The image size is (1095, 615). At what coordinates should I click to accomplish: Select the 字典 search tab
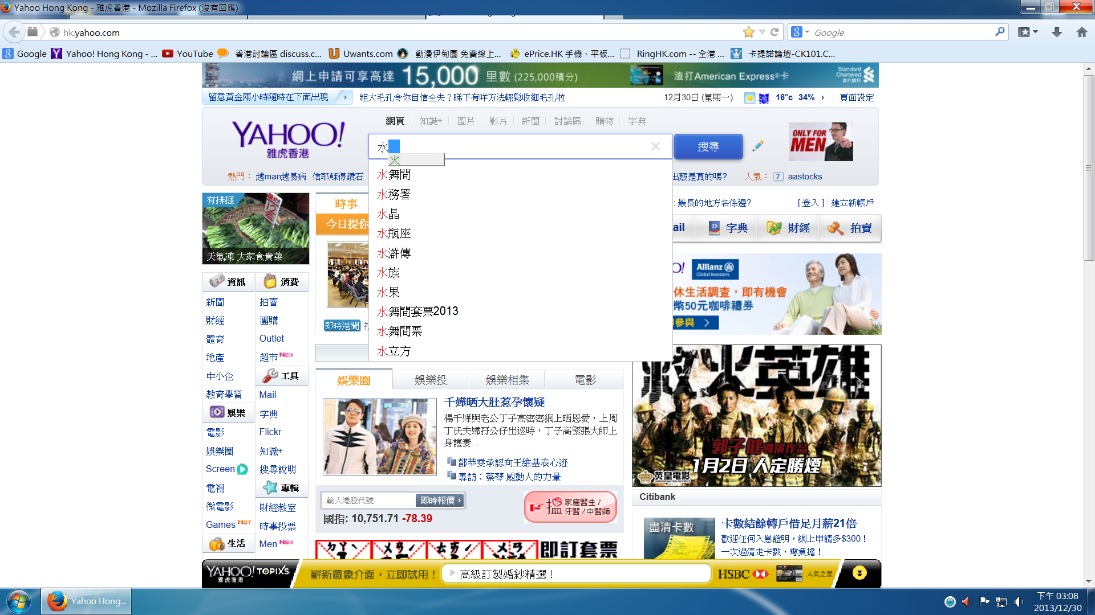coord(637,121)
